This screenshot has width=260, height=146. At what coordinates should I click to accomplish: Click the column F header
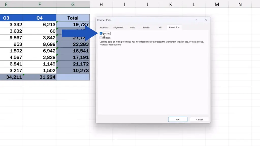pyautogui.click(x=39, y=4)
